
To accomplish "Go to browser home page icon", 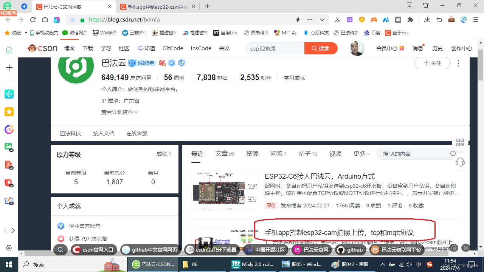I will [x=45, y=20].
